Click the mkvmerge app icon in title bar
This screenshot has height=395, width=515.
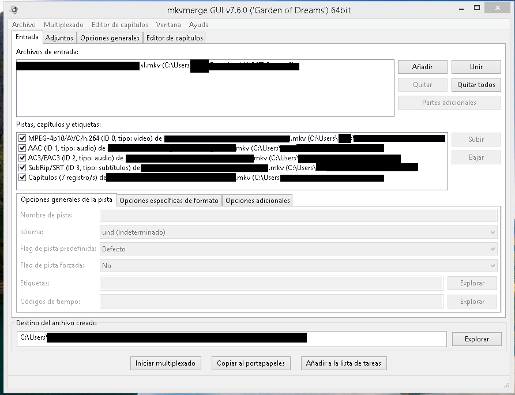point(14,10)
